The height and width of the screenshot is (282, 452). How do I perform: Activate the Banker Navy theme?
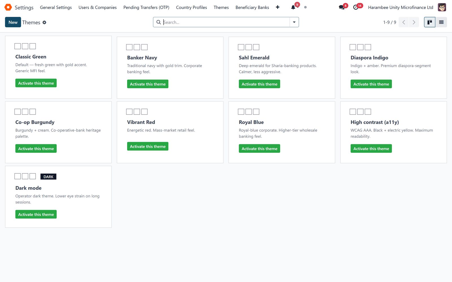click(148, 84)
